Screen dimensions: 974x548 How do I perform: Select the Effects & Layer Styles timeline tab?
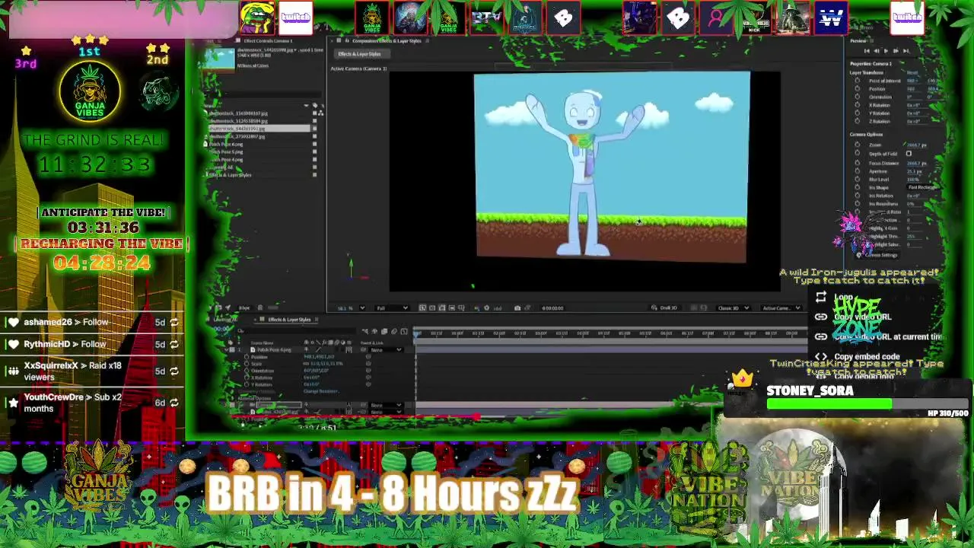click(x=289, y=320)
